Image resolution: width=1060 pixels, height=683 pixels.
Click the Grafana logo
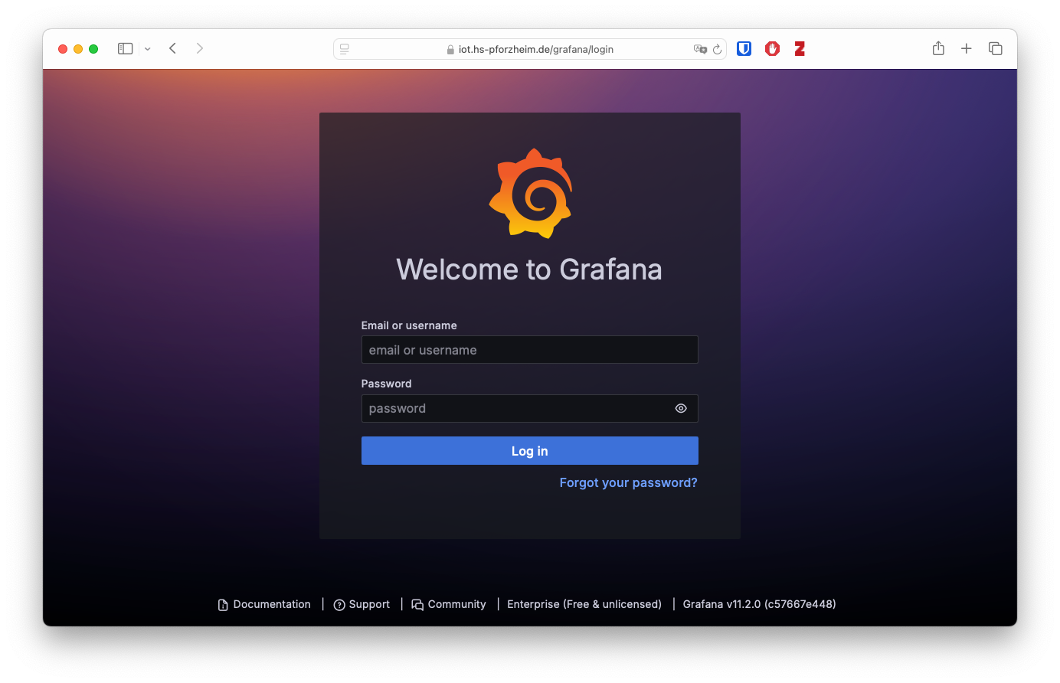(x=530, y=192)
